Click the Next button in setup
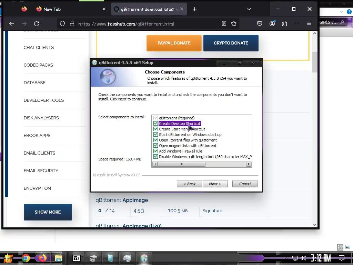 click(215, 184)
